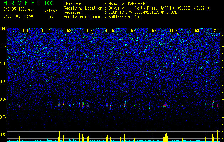Screen dimensions: 224x142
Task: Click the 1153 time marker
Action: click(67, 30)
